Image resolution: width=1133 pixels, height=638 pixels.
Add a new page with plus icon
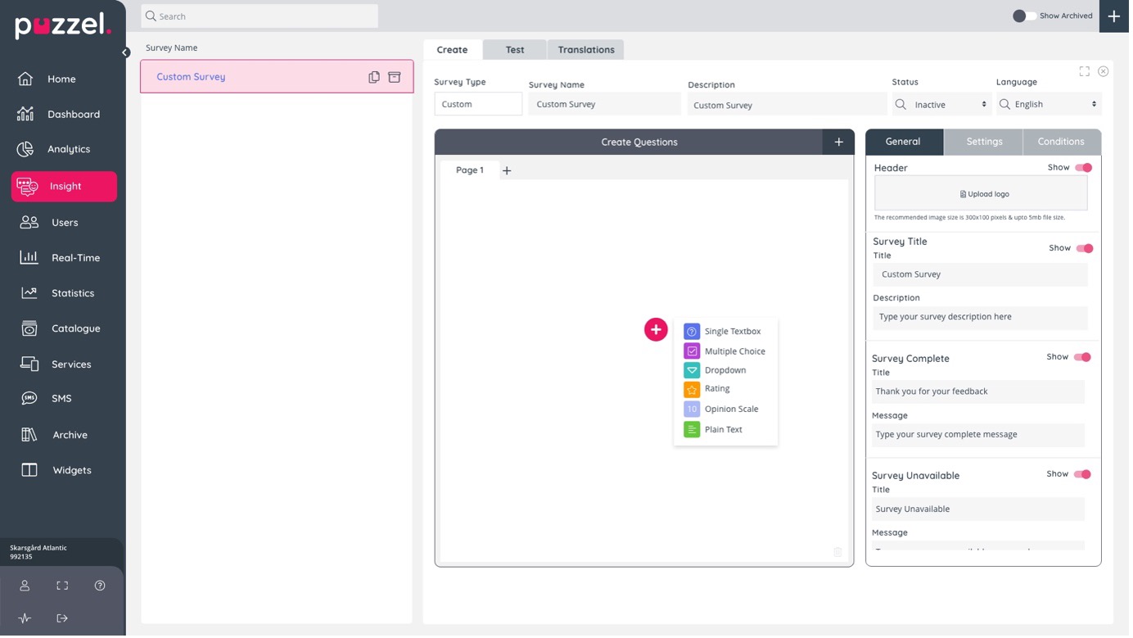508,171
